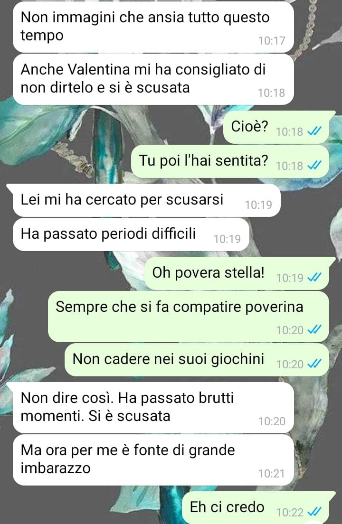Tap "Non cadere nei suoi giochini" message
The image size is (342, 524).
[x=197, y=360]
